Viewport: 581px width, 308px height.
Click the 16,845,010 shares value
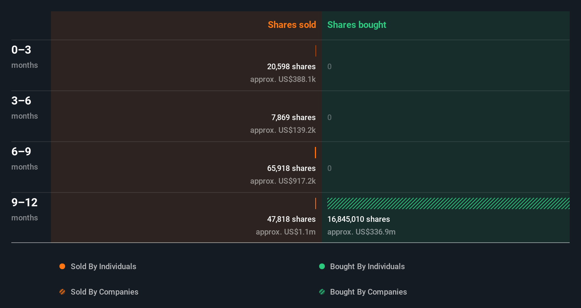358,219
